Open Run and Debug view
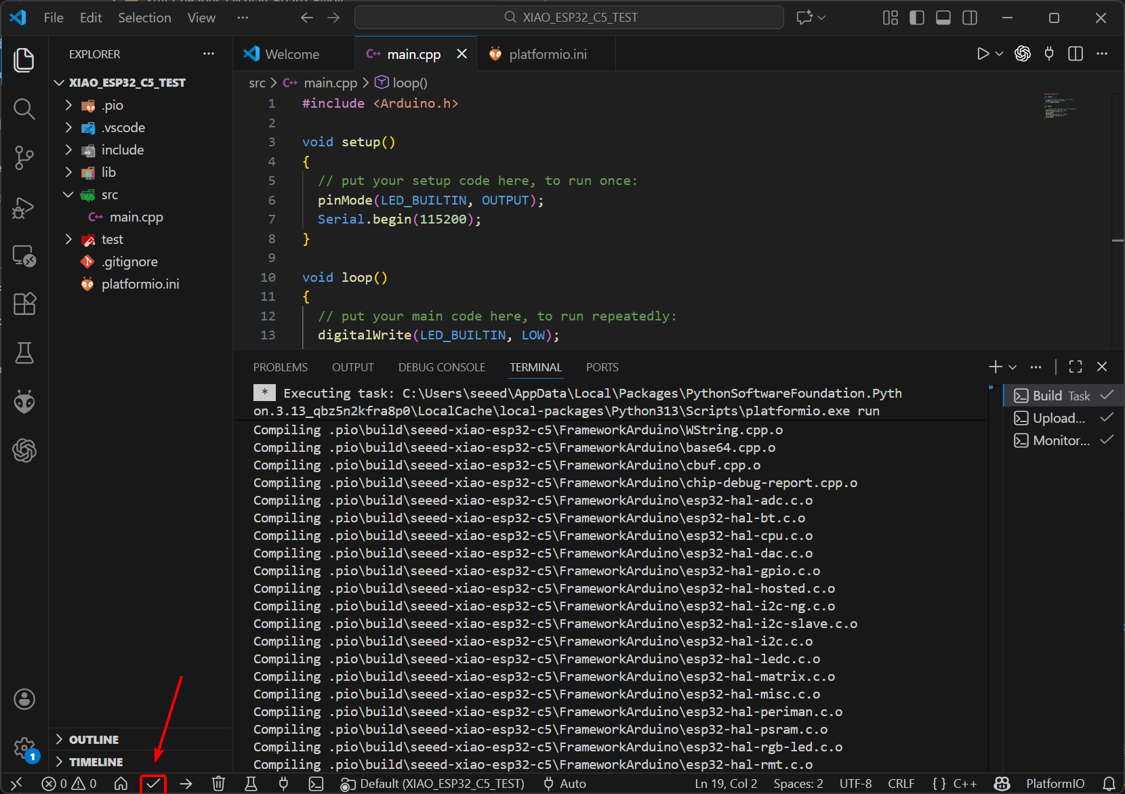The width and height of the screenshot is (1125, 794). point(24,207)
